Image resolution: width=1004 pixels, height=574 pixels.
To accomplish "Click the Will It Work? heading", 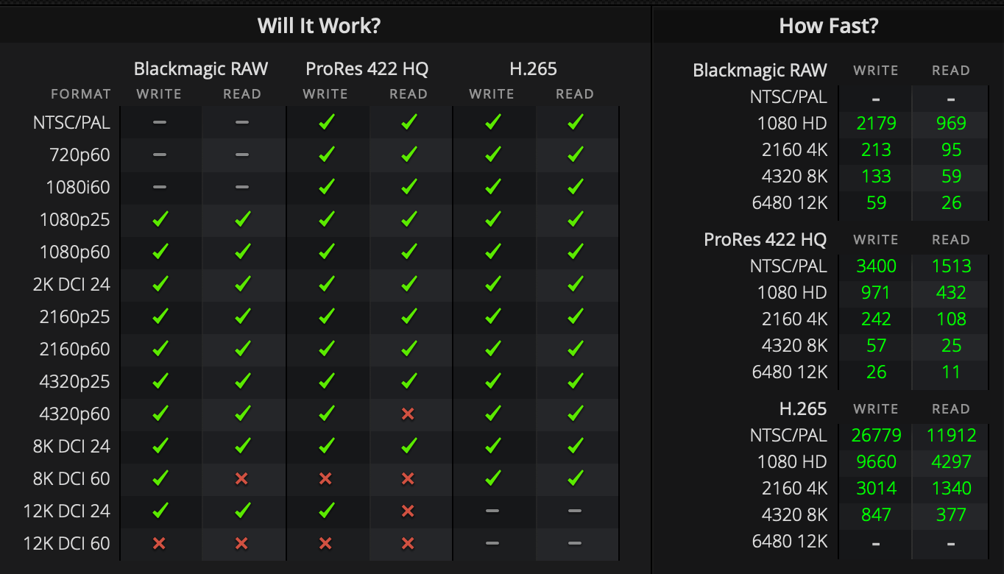I will (x=319, y=26).
